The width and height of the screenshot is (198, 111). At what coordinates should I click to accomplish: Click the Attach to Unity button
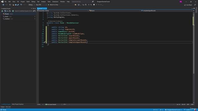(x=53, y=5)
